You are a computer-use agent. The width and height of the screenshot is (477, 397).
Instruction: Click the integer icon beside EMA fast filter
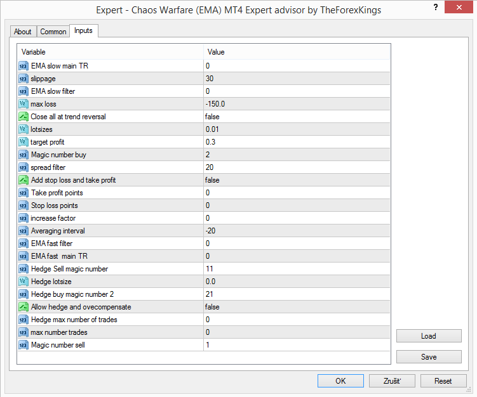[24, 244]
